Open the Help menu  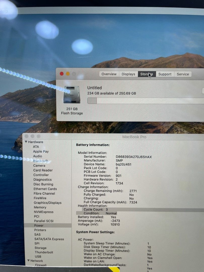pos(3,11)
